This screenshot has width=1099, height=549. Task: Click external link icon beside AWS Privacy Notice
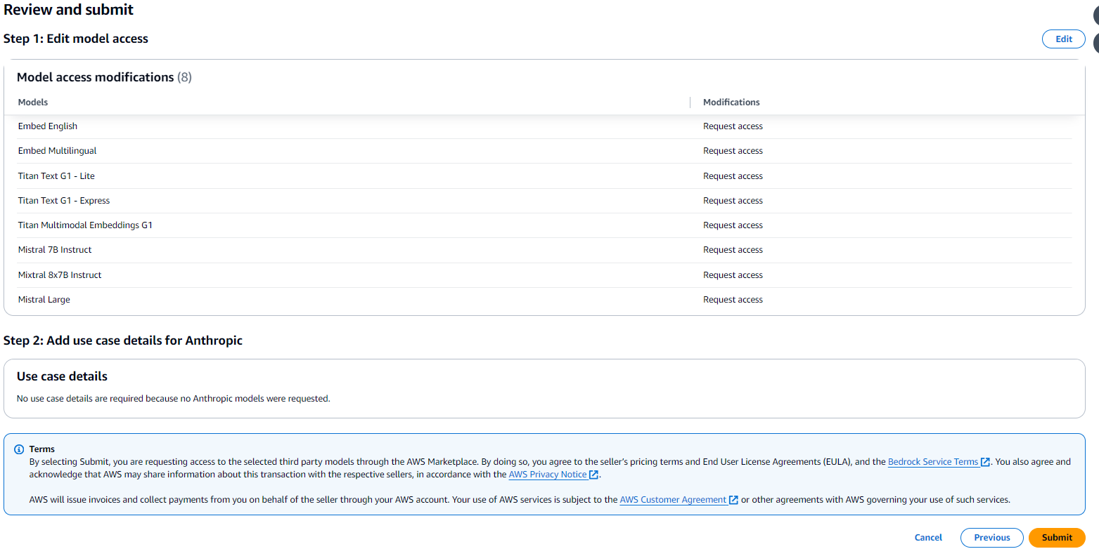coord(593,475)
